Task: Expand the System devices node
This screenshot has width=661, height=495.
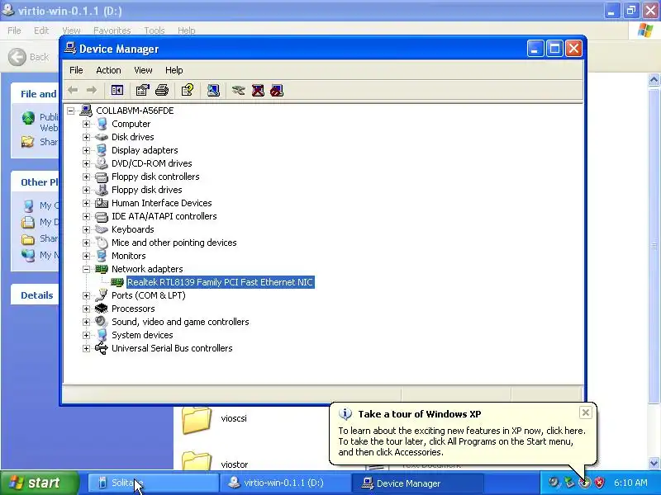Action: tap(86, 335)
